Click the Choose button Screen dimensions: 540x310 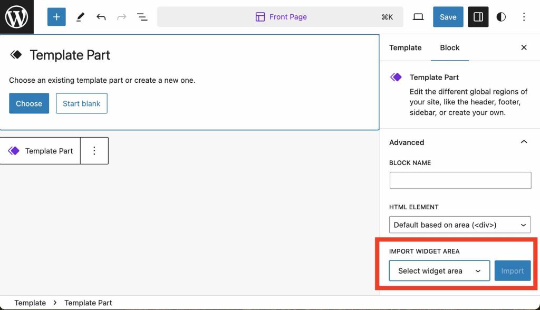click(x=28, y=103)
